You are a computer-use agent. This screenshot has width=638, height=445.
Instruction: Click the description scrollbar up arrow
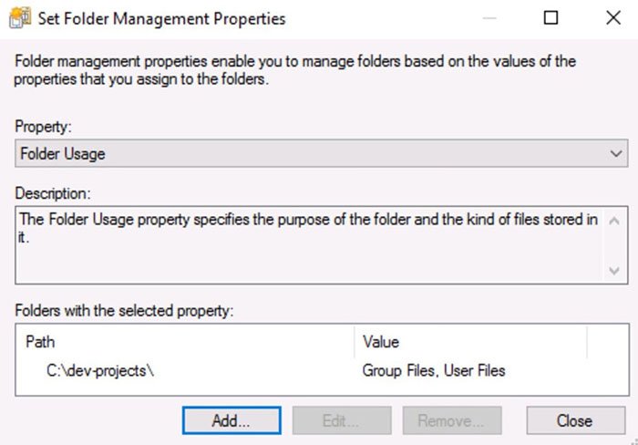614,221
